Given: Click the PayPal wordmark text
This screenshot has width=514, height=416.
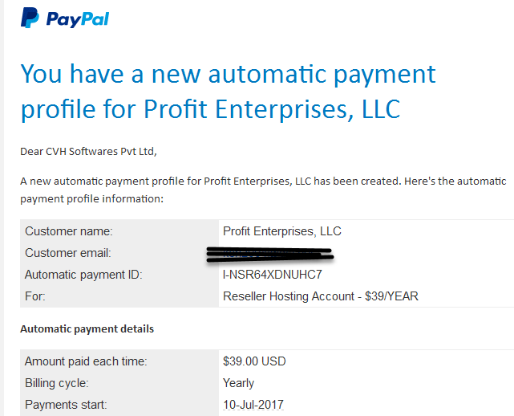Looking at the screenshot, I should click(78, 19).
